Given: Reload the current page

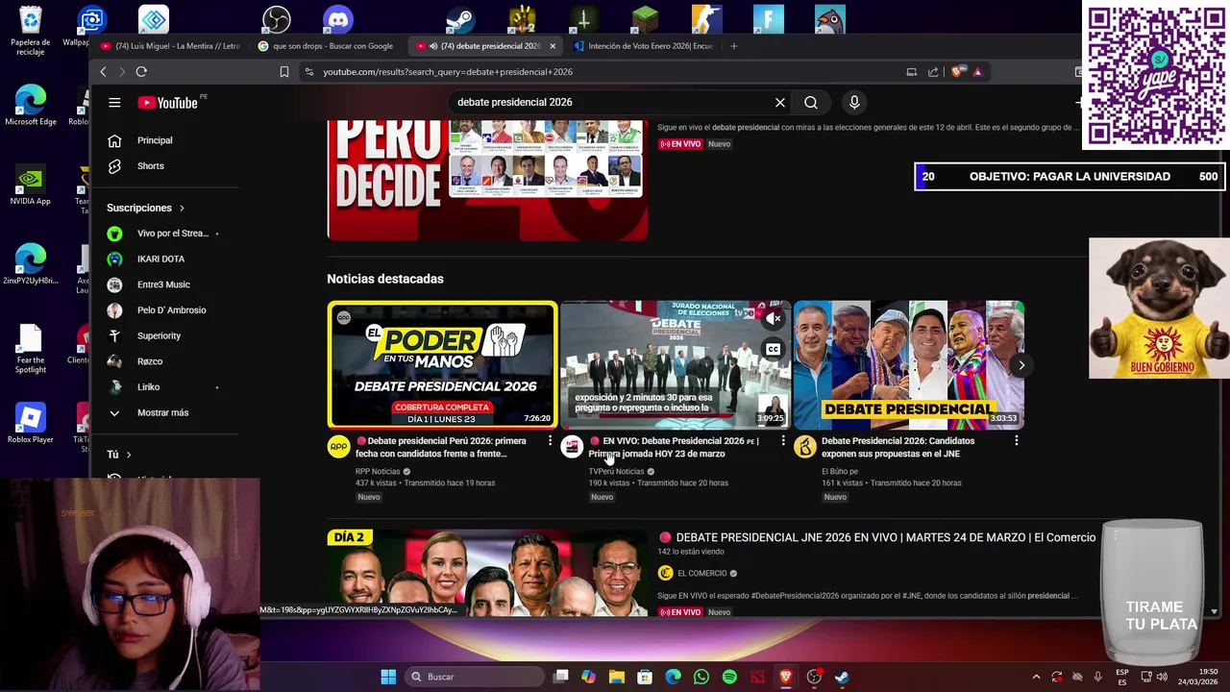Looking at the screenshot, I should click(x=141, y=72).
